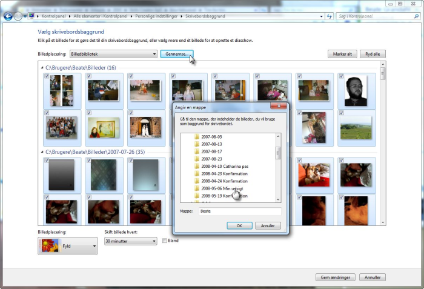
Task: Uncheck the first picture in Billeder (16)
Action: click(47, 76)
